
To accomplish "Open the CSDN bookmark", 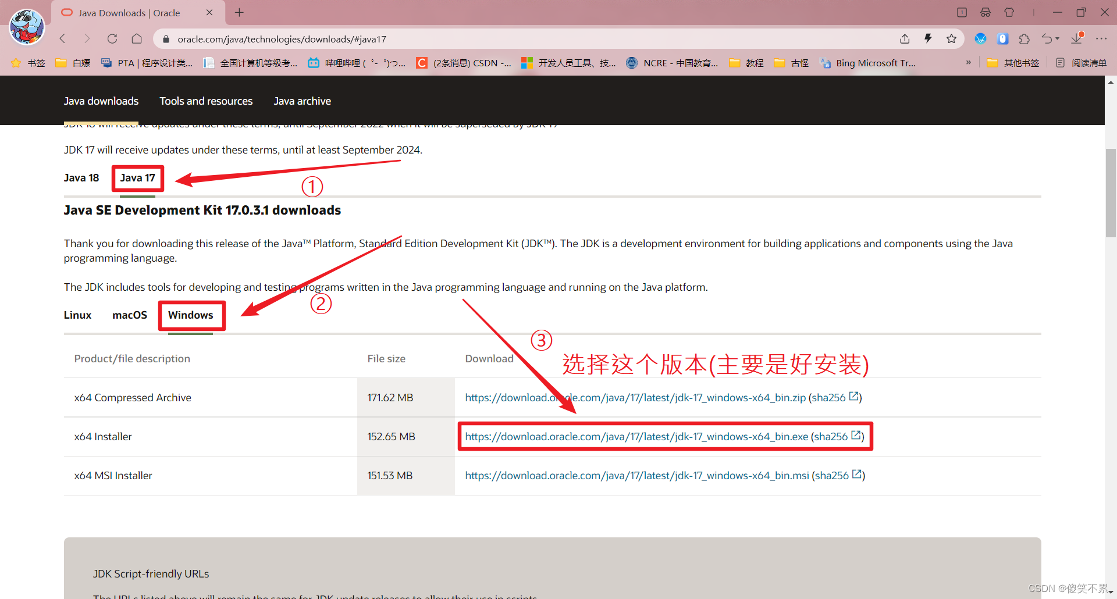I will (x=464, y=63).
